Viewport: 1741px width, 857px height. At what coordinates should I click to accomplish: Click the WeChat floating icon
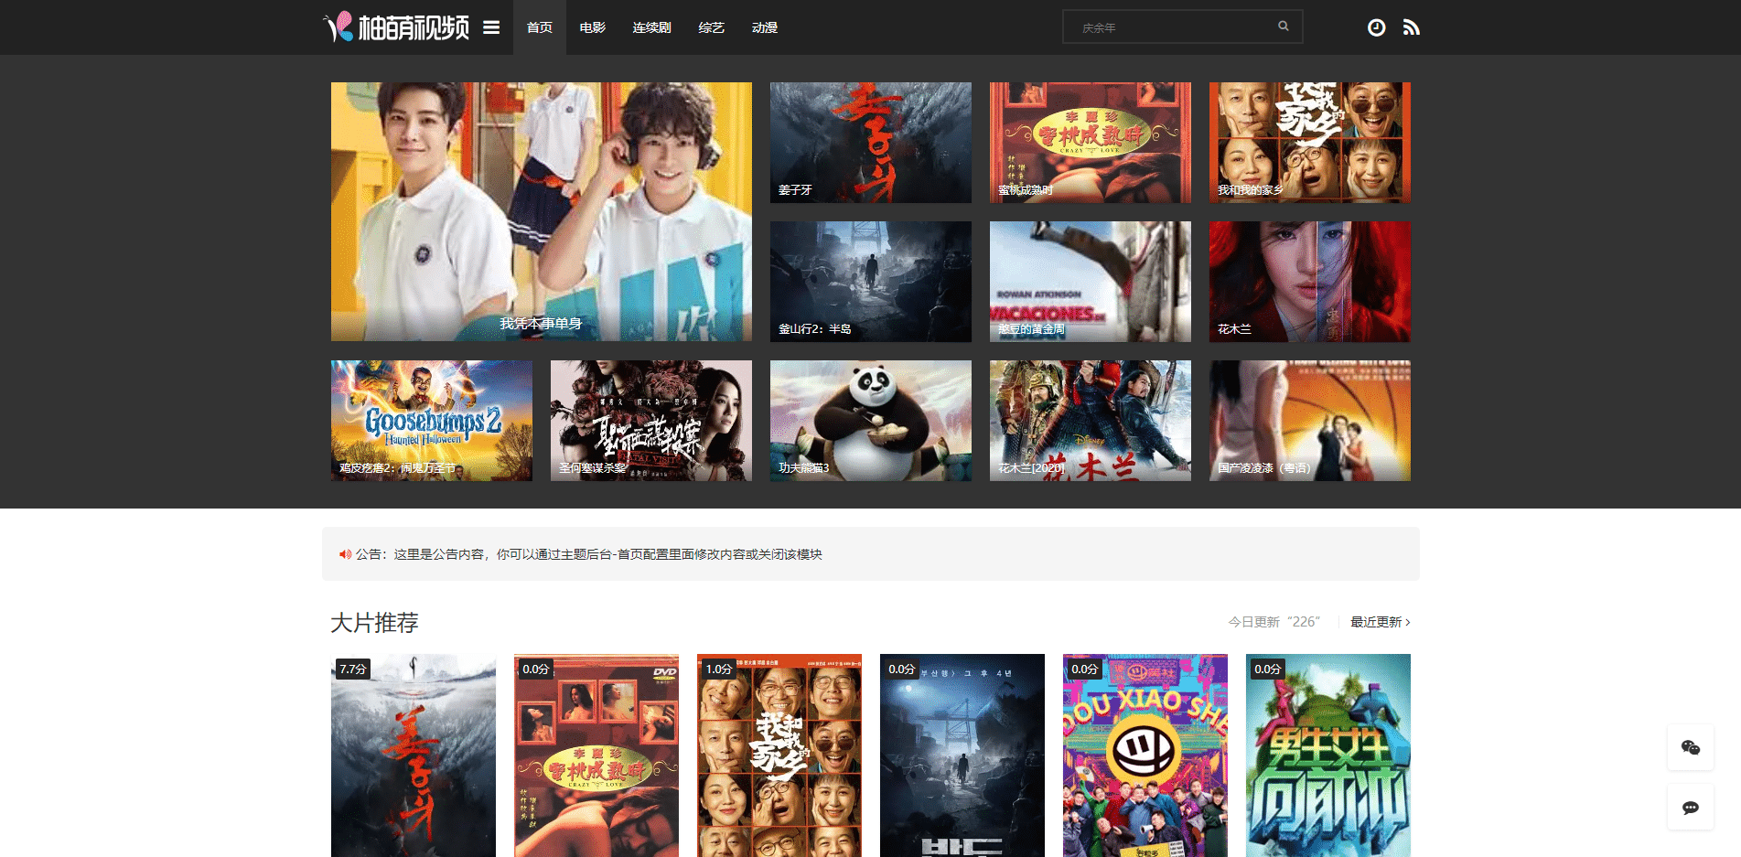click(1691, 747)
